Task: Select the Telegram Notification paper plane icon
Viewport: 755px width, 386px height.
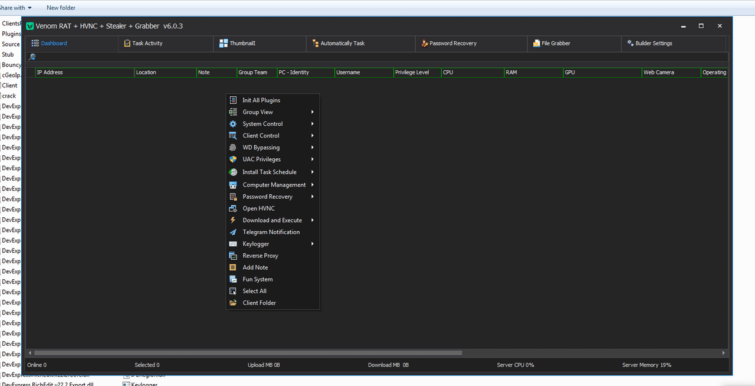Action: click(x=234, y=231)
